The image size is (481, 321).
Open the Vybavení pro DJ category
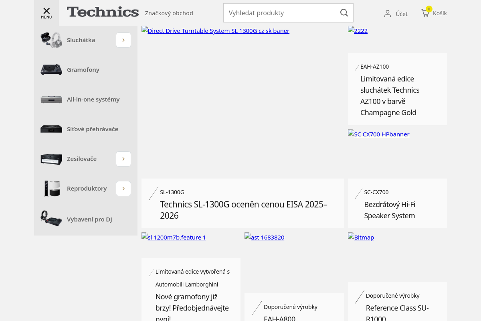[x=89, y=219]
